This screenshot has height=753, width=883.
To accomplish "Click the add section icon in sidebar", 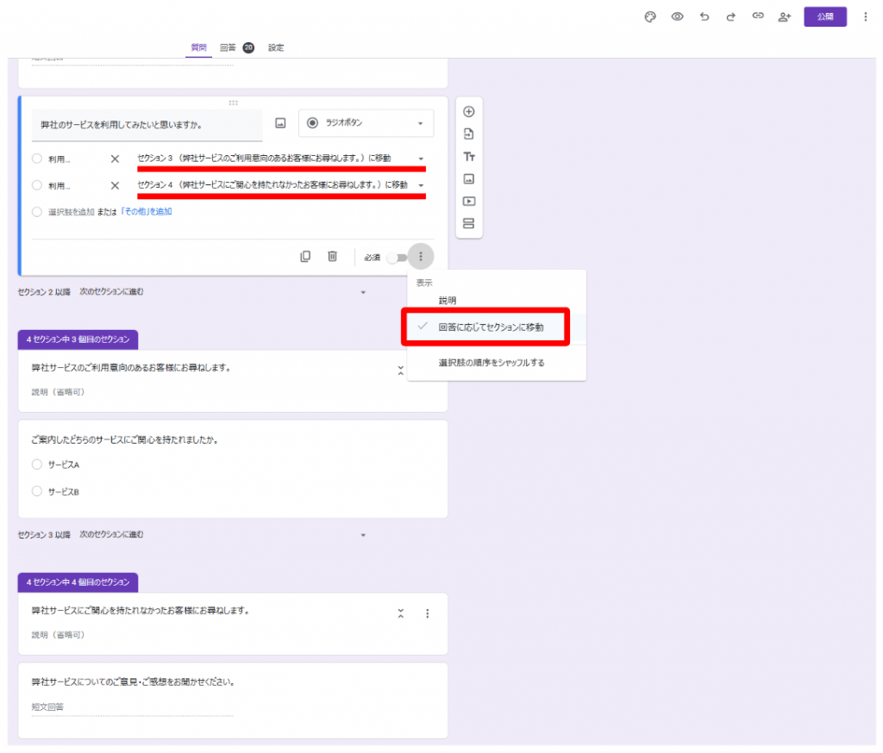I will 469,224.
